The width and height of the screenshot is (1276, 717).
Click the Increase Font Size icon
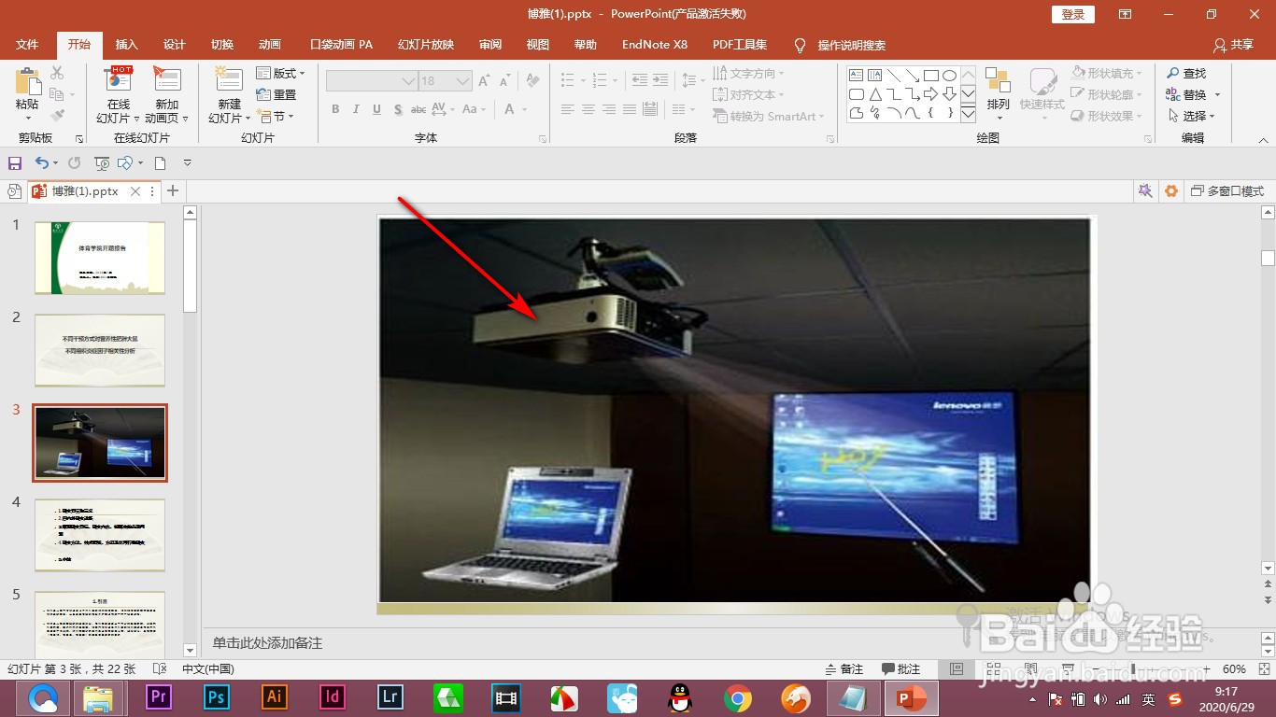(x=484, y=81)
